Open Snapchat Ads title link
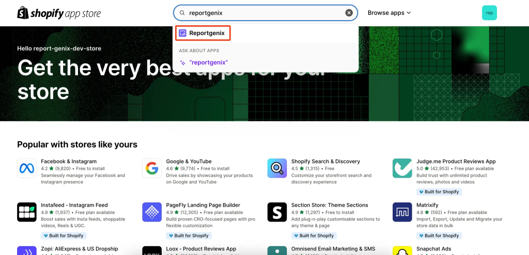The width and height of the screenshot is (529, 255). pyautogui.click(x=434, y=249)
